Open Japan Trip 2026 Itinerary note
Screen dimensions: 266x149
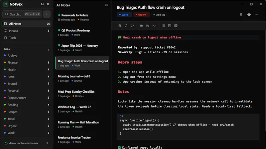pyautogui.click(x=82, y=48)
